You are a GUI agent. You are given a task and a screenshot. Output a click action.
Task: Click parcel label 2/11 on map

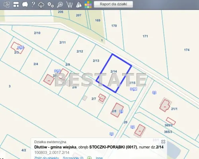(x=62, y=43)
